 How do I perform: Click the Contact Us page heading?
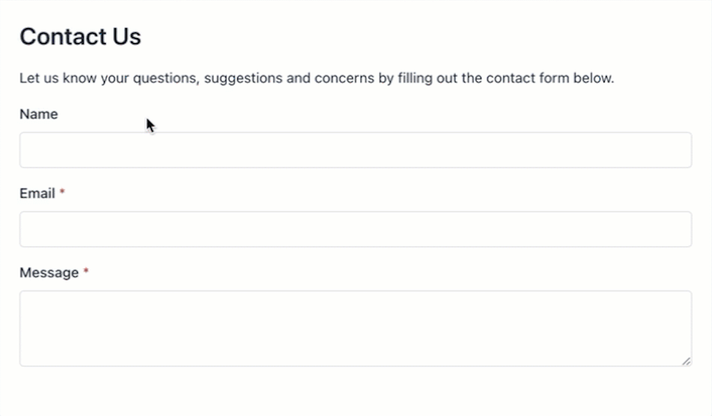pyautogui.click(x=80, y=36)
